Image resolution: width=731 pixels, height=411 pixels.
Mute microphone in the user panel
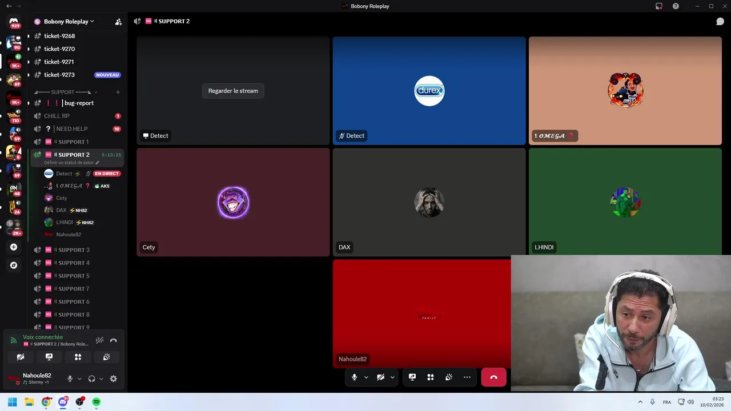pyautogui.click(x=70, y=378)
